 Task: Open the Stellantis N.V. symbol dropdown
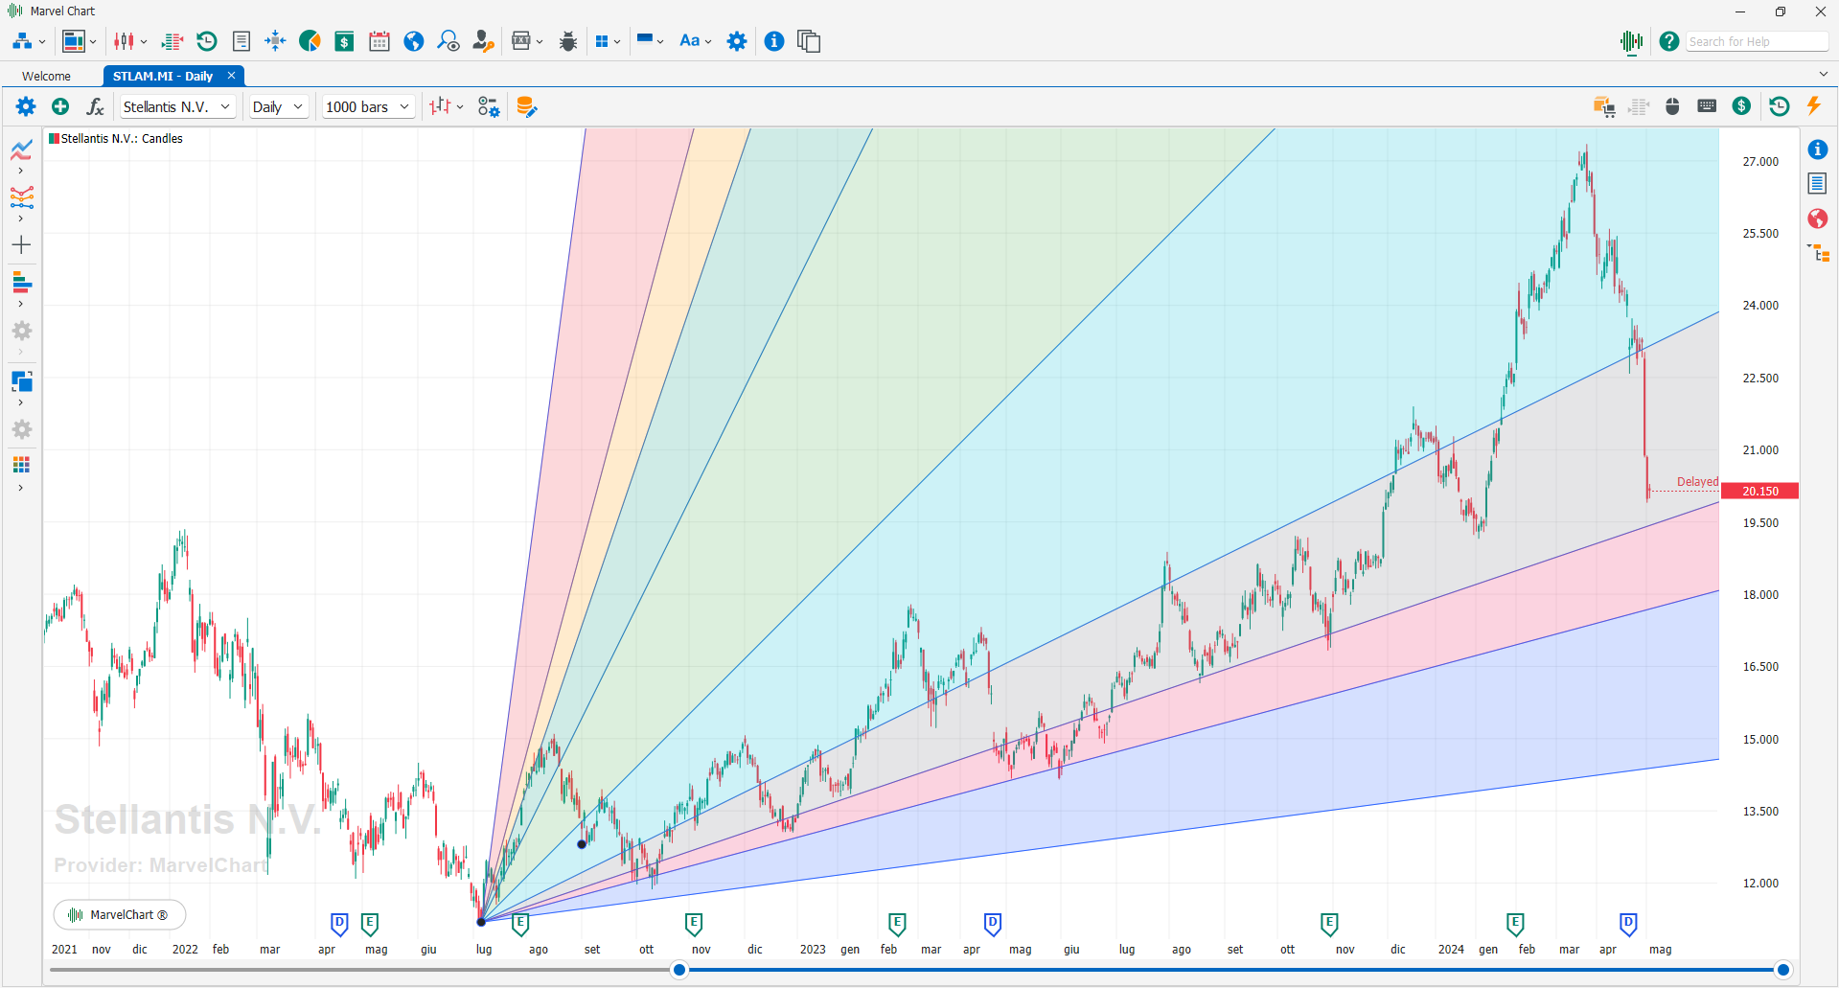(x=177, y=106)
